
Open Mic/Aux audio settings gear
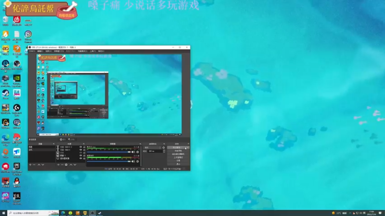pos(138,152)
